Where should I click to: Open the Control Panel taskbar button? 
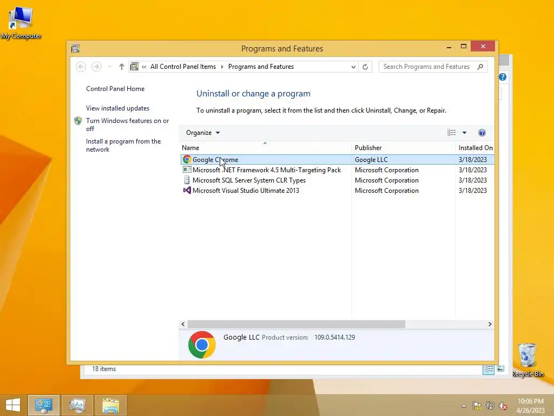point(44,405)
